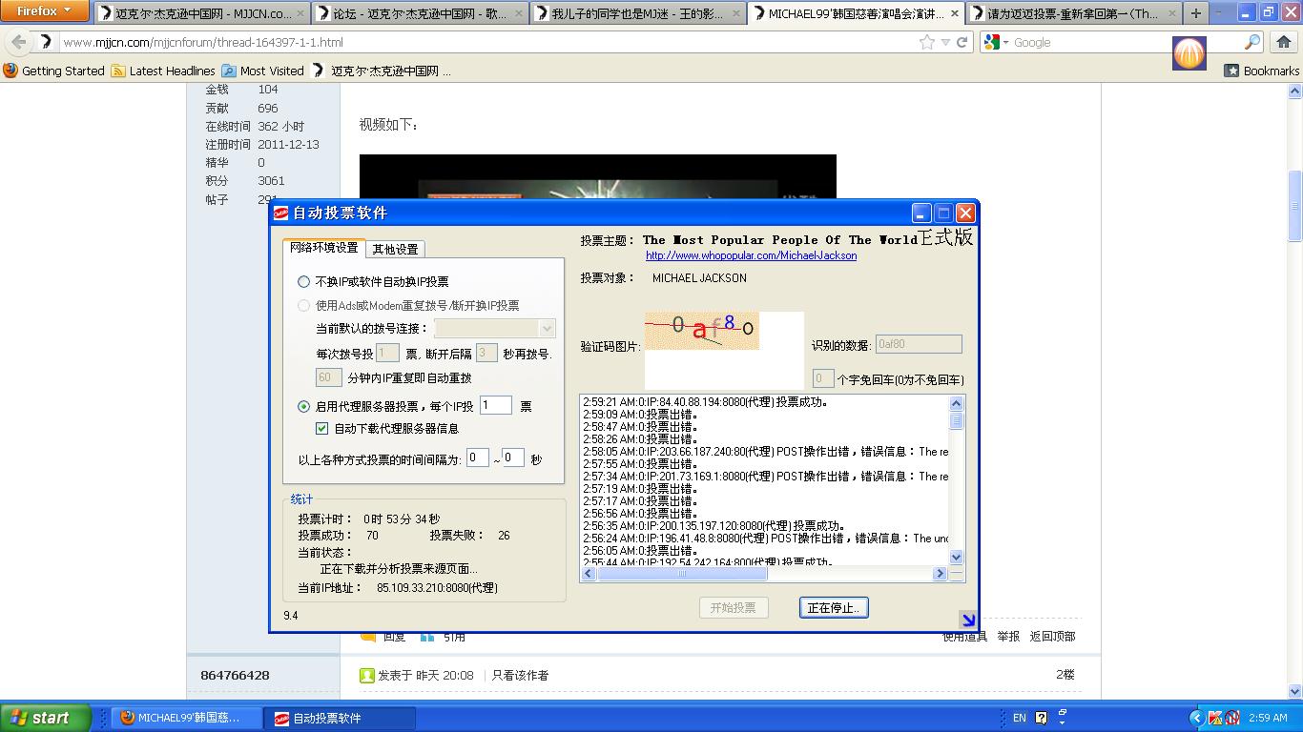Click the search magnifier in Google box
The image size is (1303, 732).
1252,42
